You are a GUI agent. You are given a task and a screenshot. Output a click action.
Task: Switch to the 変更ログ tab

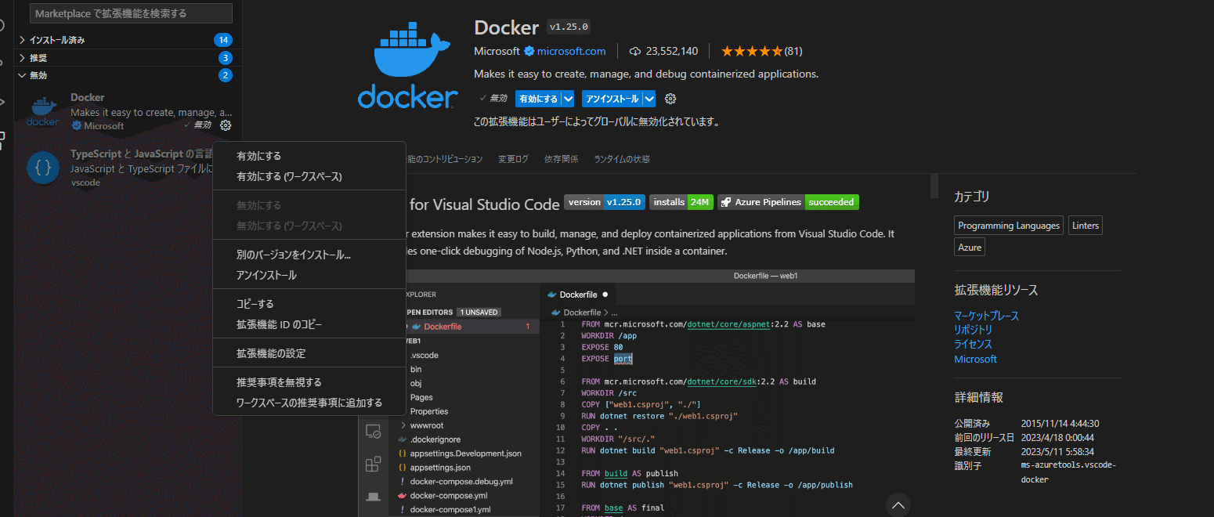(513, 159)
